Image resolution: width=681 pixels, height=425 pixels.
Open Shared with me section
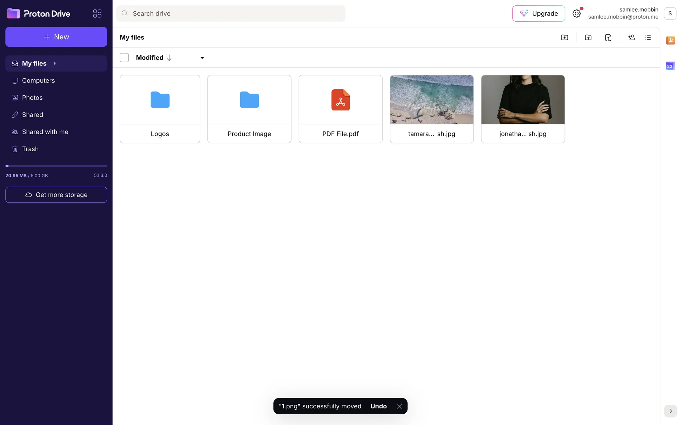click(x=45, y=132)
